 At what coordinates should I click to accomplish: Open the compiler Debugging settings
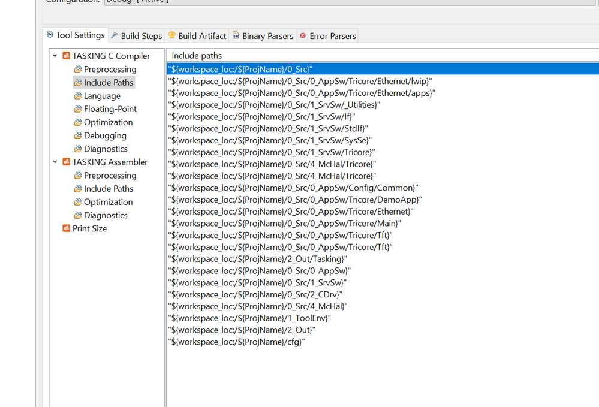click(105, 135)
